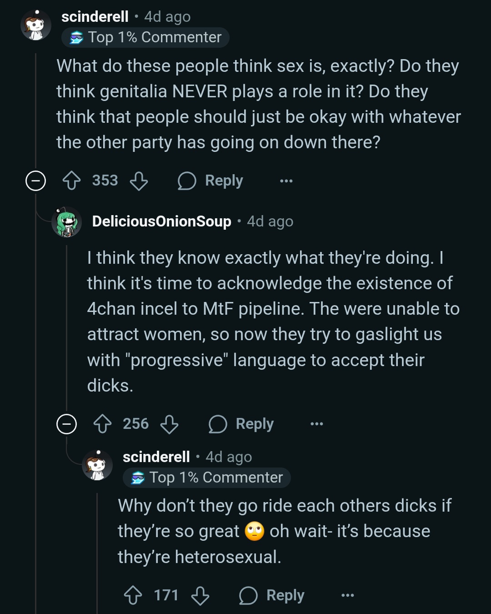
Task: Upvote DeliciousOnionSoup's comment
Action: (102, 424)
